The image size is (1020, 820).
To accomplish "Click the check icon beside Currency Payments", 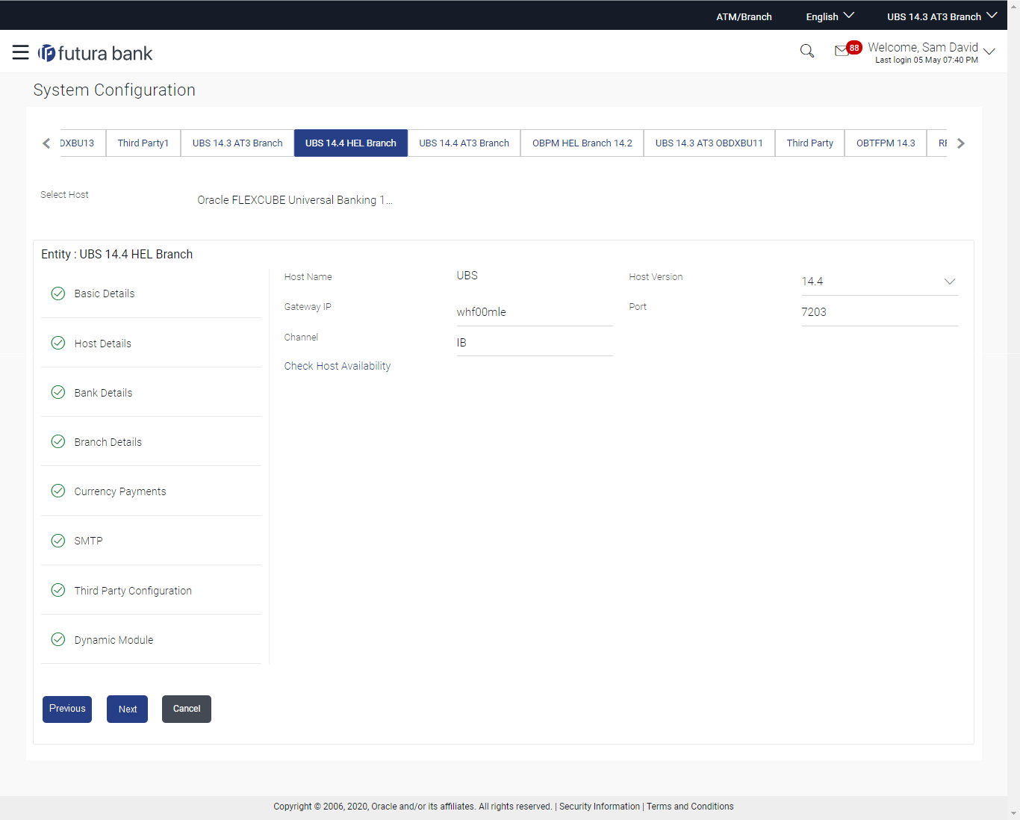I will coord(57,491).
